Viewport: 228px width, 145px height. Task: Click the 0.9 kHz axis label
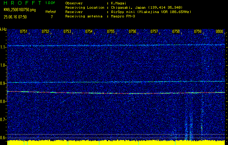coord(3,83)
